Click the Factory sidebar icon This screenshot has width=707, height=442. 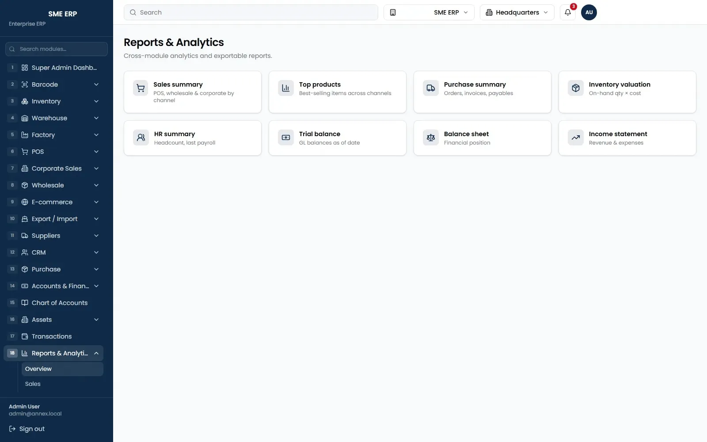(25, 135)
